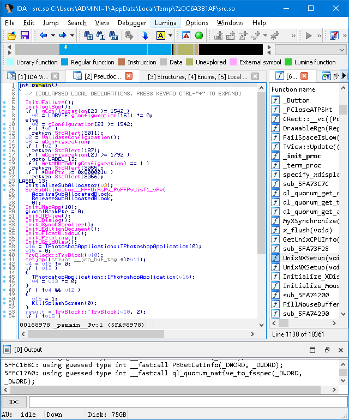
Task: Click the debugger start play icon
Action: click(309, 35)
